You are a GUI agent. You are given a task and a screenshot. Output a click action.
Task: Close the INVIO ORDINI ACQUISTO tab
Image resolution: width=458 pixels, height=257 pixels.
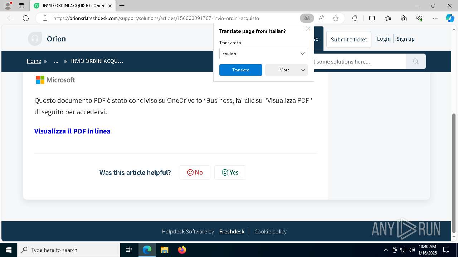110,6
